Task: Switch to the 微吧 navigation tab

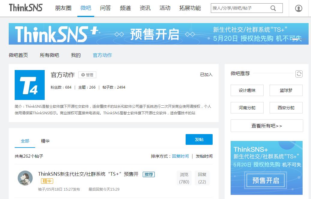Action: click(x=85, y=8)
